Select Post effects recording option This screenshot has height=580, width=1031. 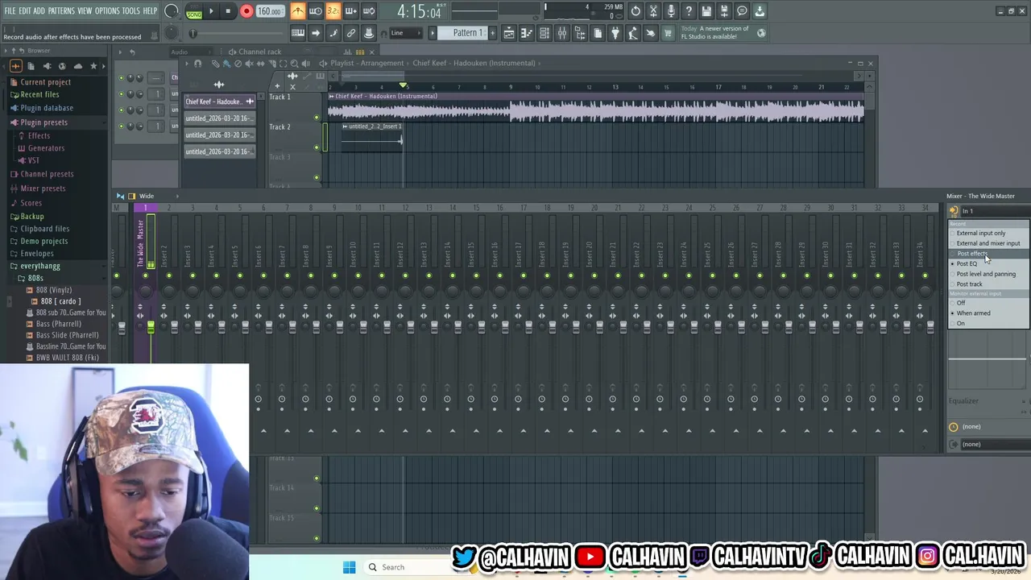[972, 254]
